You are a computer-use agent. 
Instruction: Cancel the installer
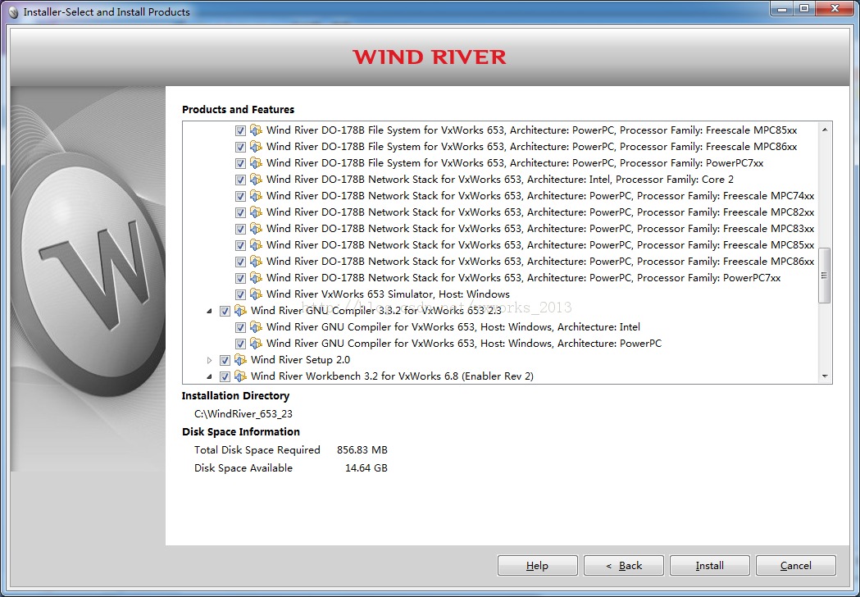tap(796, 566)
